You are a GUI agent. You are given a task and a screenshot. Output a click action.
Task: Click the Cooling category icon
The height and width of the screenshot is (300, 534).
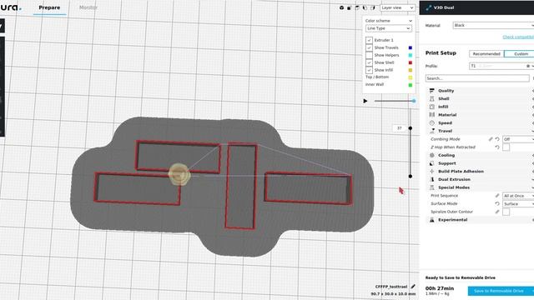point(432,155)
